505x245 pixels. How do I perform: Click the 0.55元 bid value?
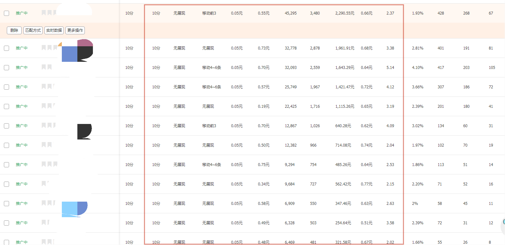click(264, 13)
